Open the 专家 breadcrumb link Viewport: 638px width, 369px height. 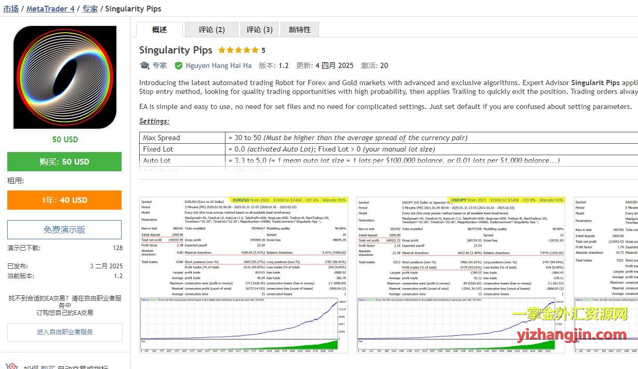point(90,9)
